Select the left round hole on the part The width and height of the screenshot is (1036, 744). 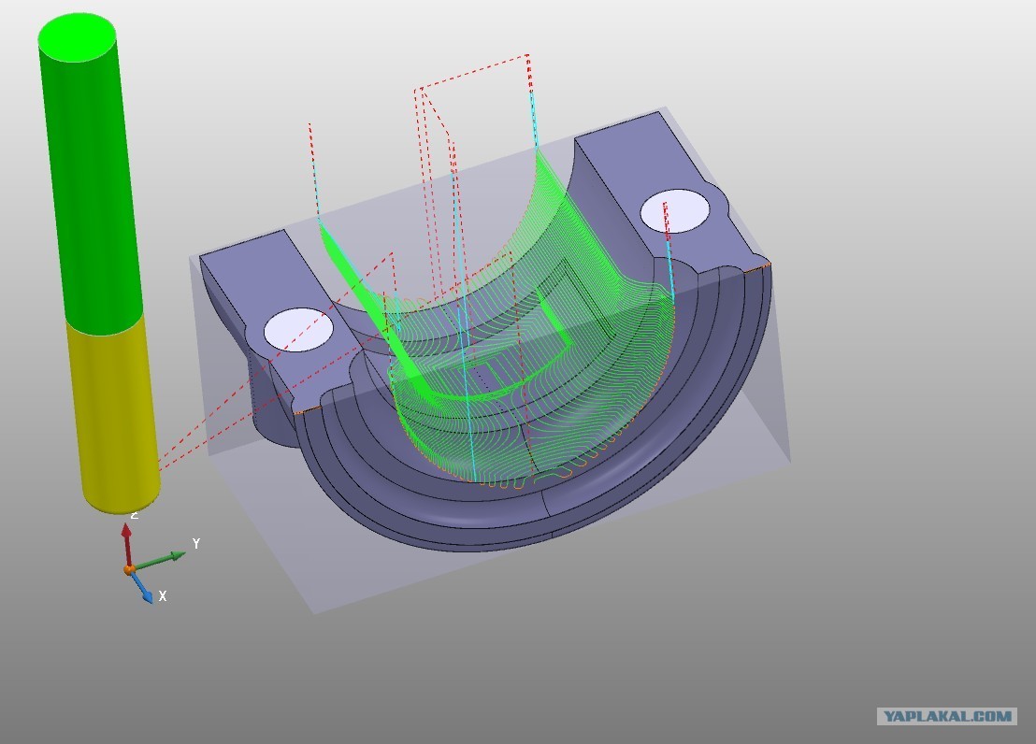(x=298, y=330)
